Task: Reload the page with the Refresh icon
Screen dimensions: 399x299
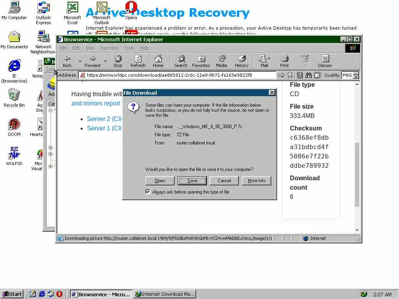Action: pyautogui.click(x=138, y=59)
